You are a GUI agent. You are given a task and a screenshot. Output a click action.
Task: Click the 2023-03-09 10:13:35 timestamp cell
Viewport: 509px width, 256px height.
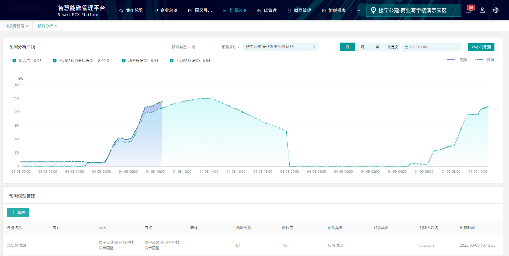tap(477, 245)
